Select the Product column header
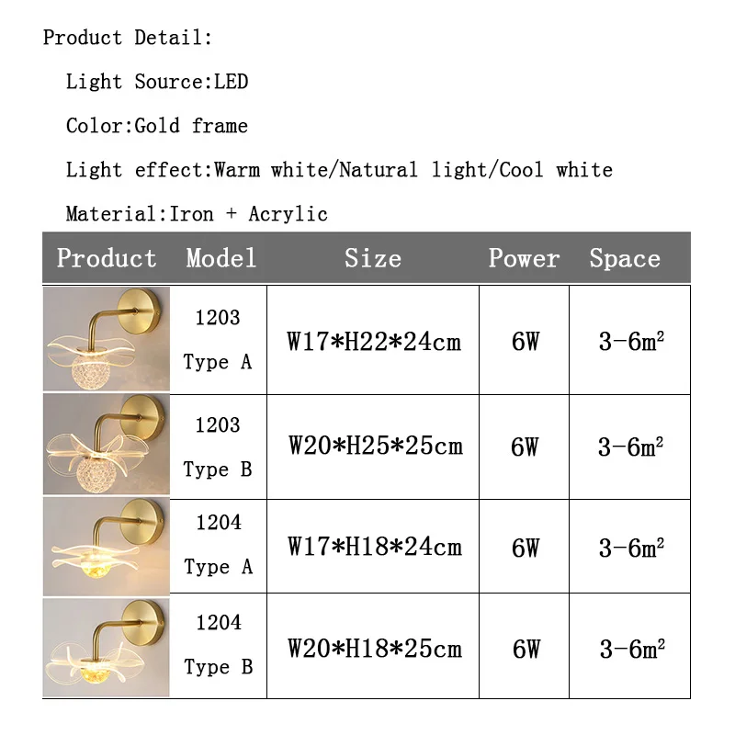Image resolution: width=735 pixels, height=735 pixels. tap(107, 258)
